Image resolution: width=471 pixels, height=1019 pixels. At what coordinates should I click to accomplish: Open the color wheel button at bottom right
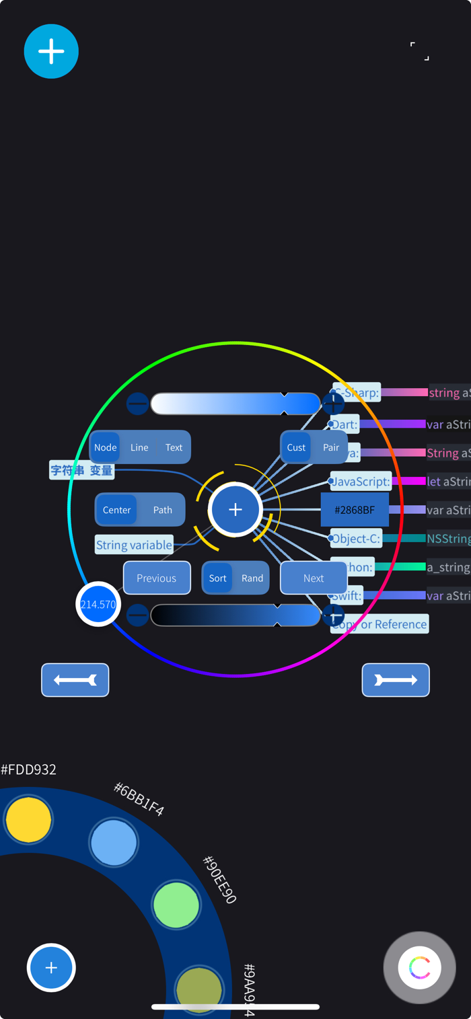pos(420,967)
